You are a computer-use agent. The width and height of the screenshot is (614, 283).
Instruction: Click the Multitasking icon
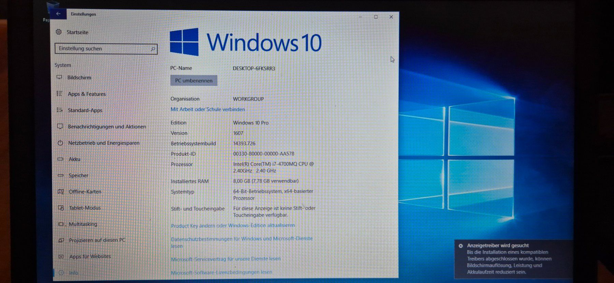point(61,224)
